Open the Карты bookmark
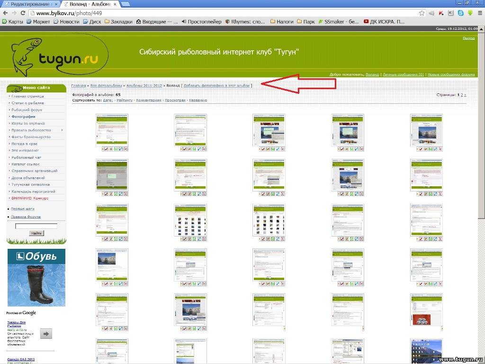 click(13, 22)
